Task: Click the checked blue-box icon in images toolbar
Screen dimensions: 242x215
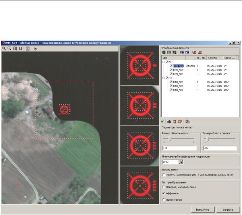Action: pyautogui.click(x=182, y=53)
